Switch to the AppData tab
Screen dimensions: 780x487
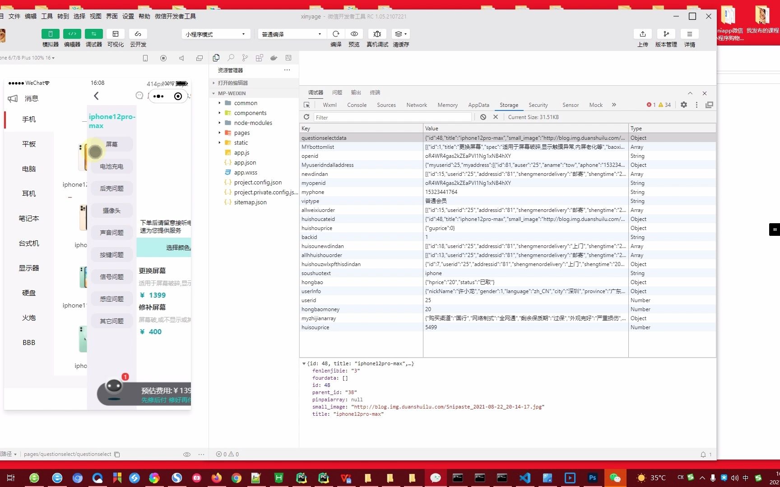tap(478, 105)
